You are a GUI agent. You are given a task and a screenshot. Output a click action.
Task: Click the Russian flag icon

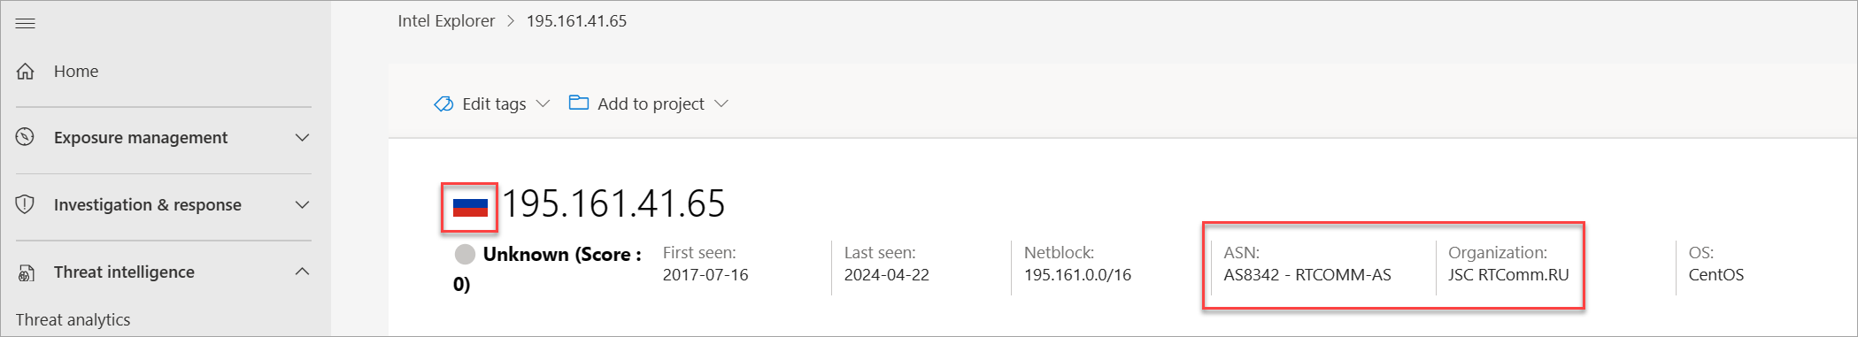pos(470,207)
